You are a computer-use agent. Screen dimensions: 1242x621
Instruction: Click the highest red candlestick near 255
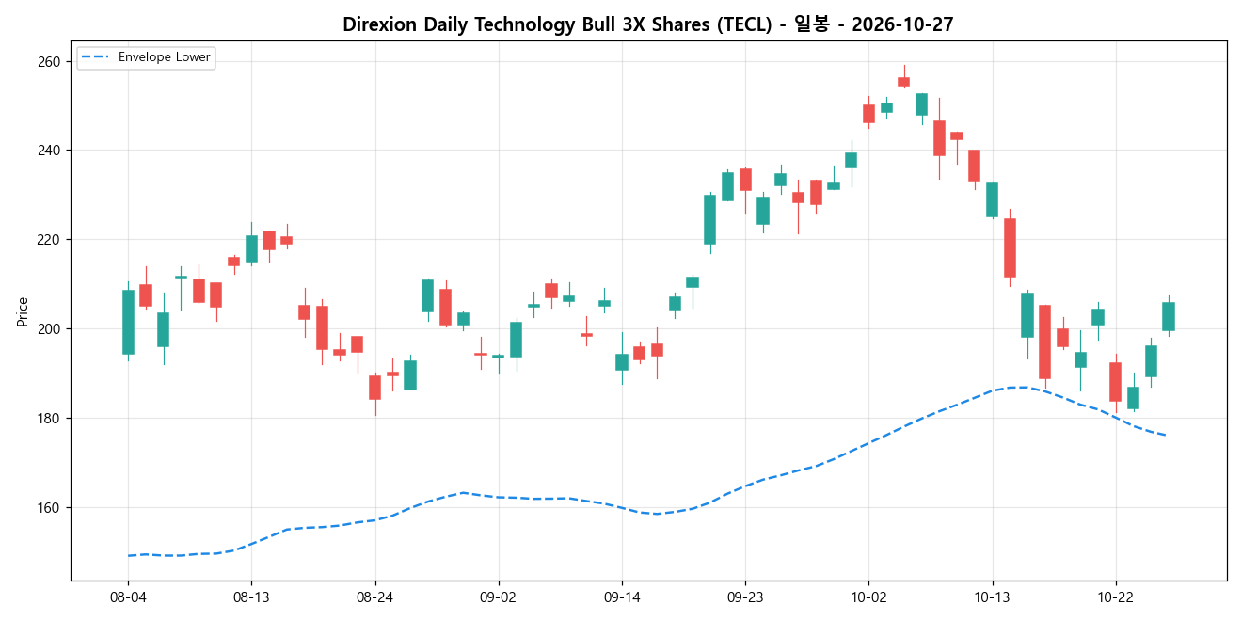[903, 82]
